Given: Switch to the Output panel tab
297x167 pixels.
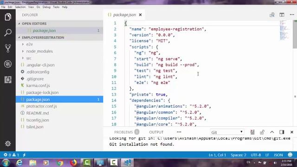Looking at the screenshot, I should click(x=156, y=132).
